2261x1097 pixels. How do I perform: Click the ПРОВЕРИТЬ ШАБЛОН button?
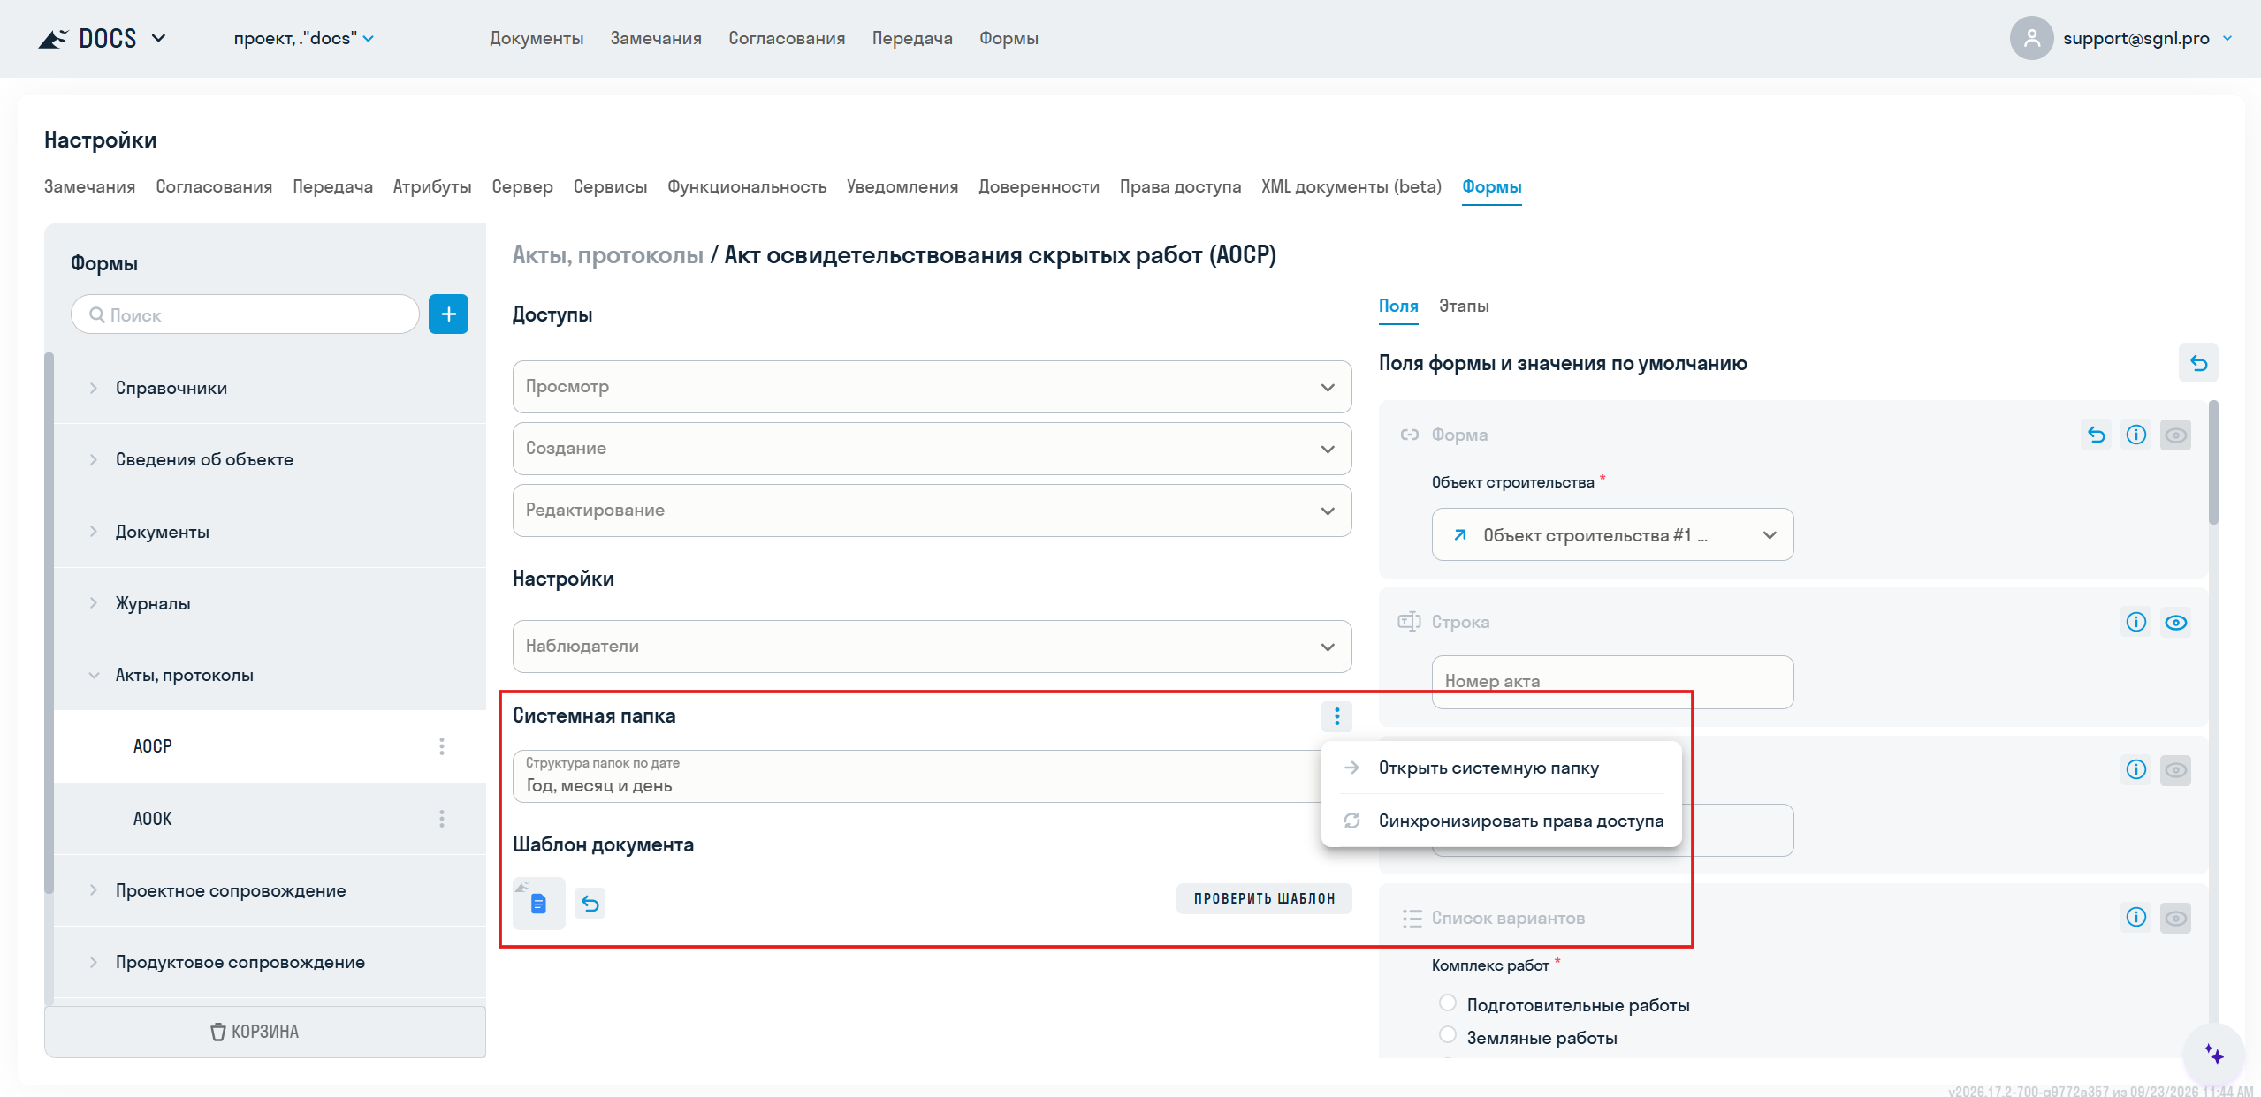[x=1264, y=898]
